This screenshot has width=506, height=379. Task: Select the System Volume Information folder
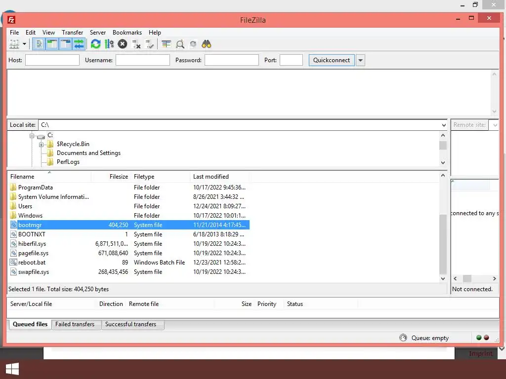128,197
